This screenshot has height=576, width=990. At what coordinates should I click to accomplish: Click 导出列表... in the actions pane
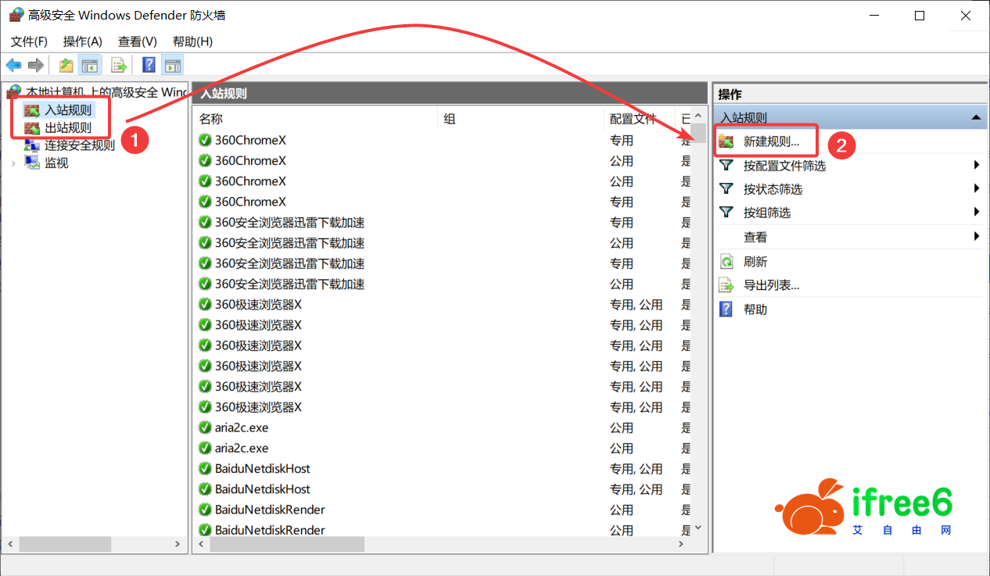(770, 285)
